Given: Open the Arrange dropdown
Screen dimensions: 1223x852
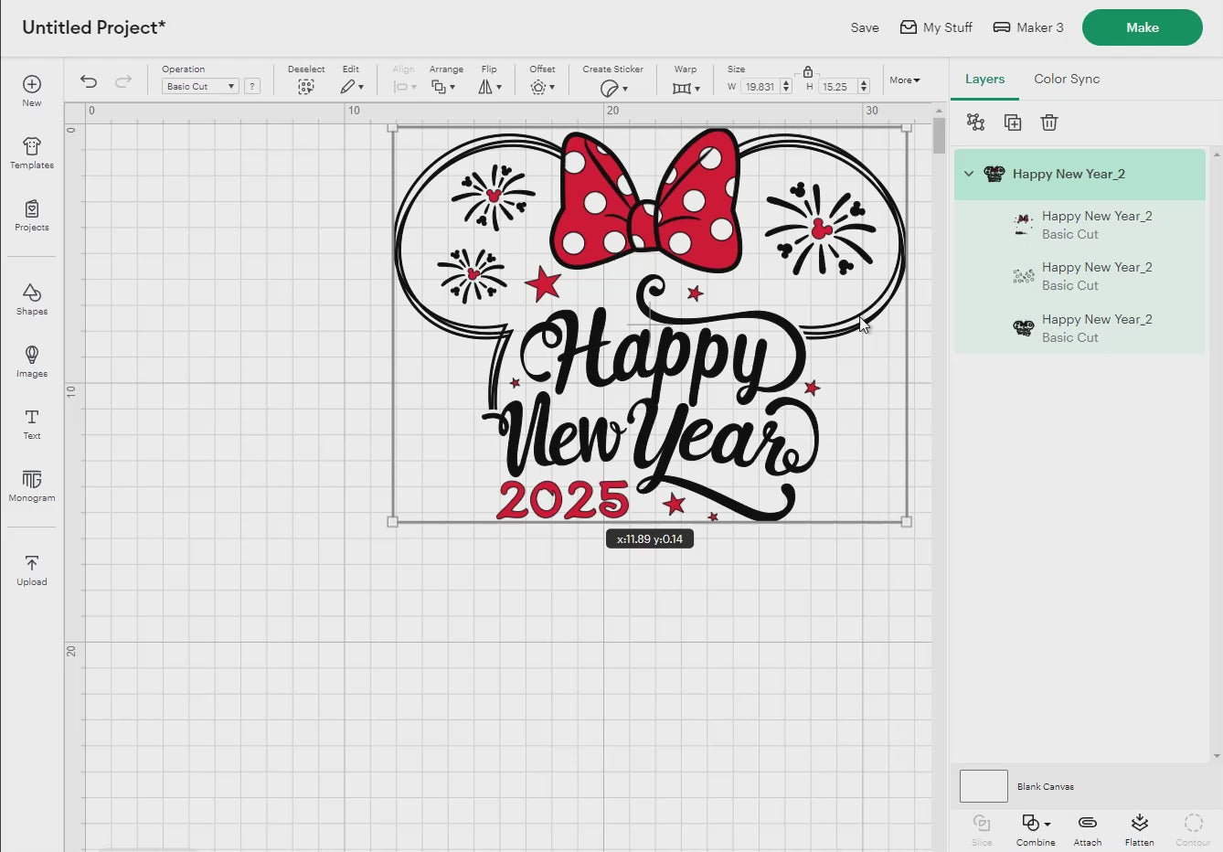Looking at the screenshot, I should tap(443, 87).
